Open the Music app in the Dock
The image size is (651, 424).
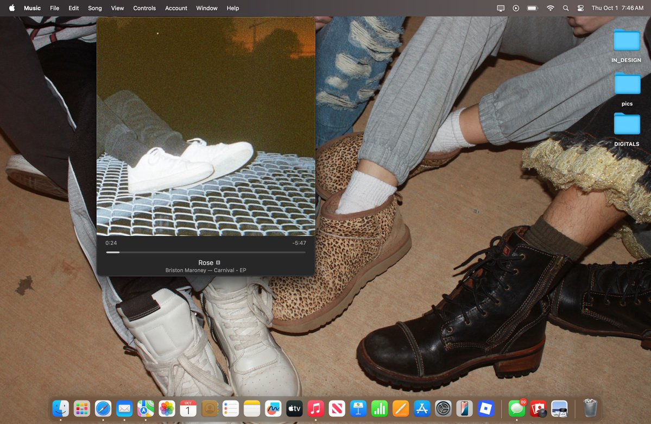click(x=315, y=409)
